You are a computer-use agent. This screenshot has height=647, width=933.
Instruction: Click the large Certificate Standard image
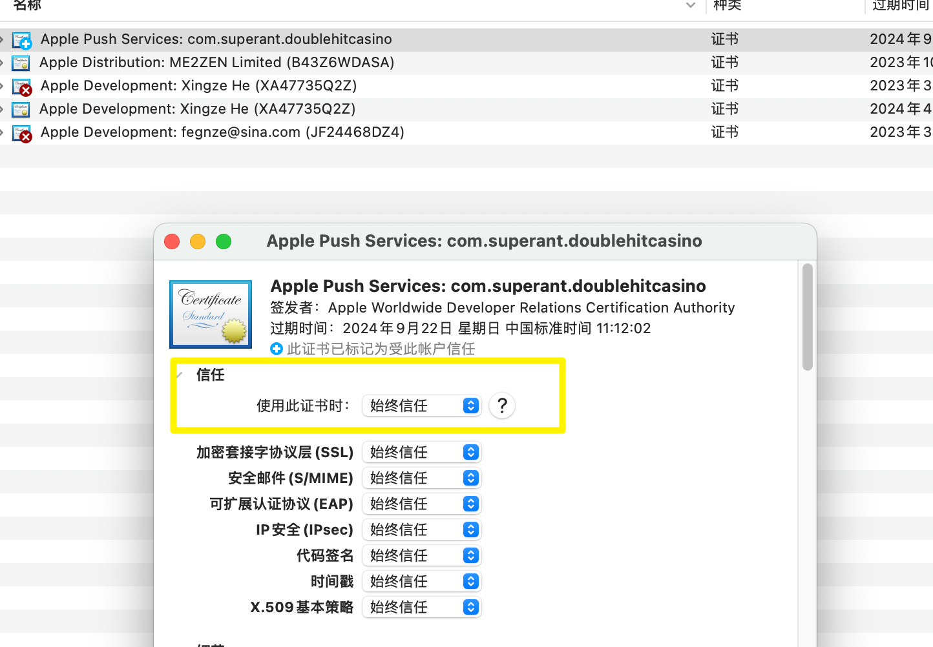211,314
